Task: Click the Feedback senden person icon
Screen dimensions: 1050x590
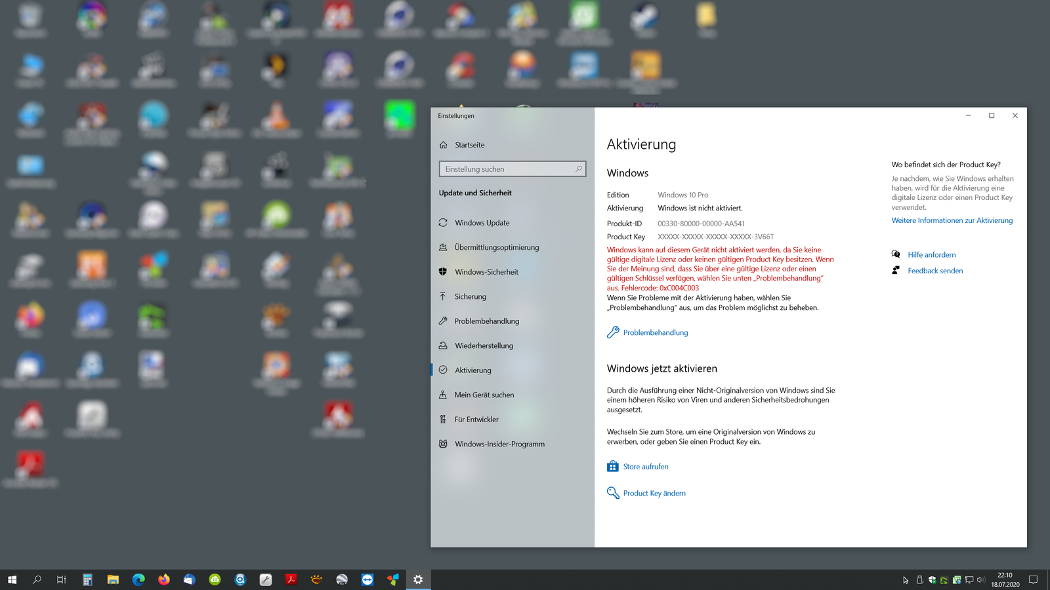Action: click(x=896, y=270)
